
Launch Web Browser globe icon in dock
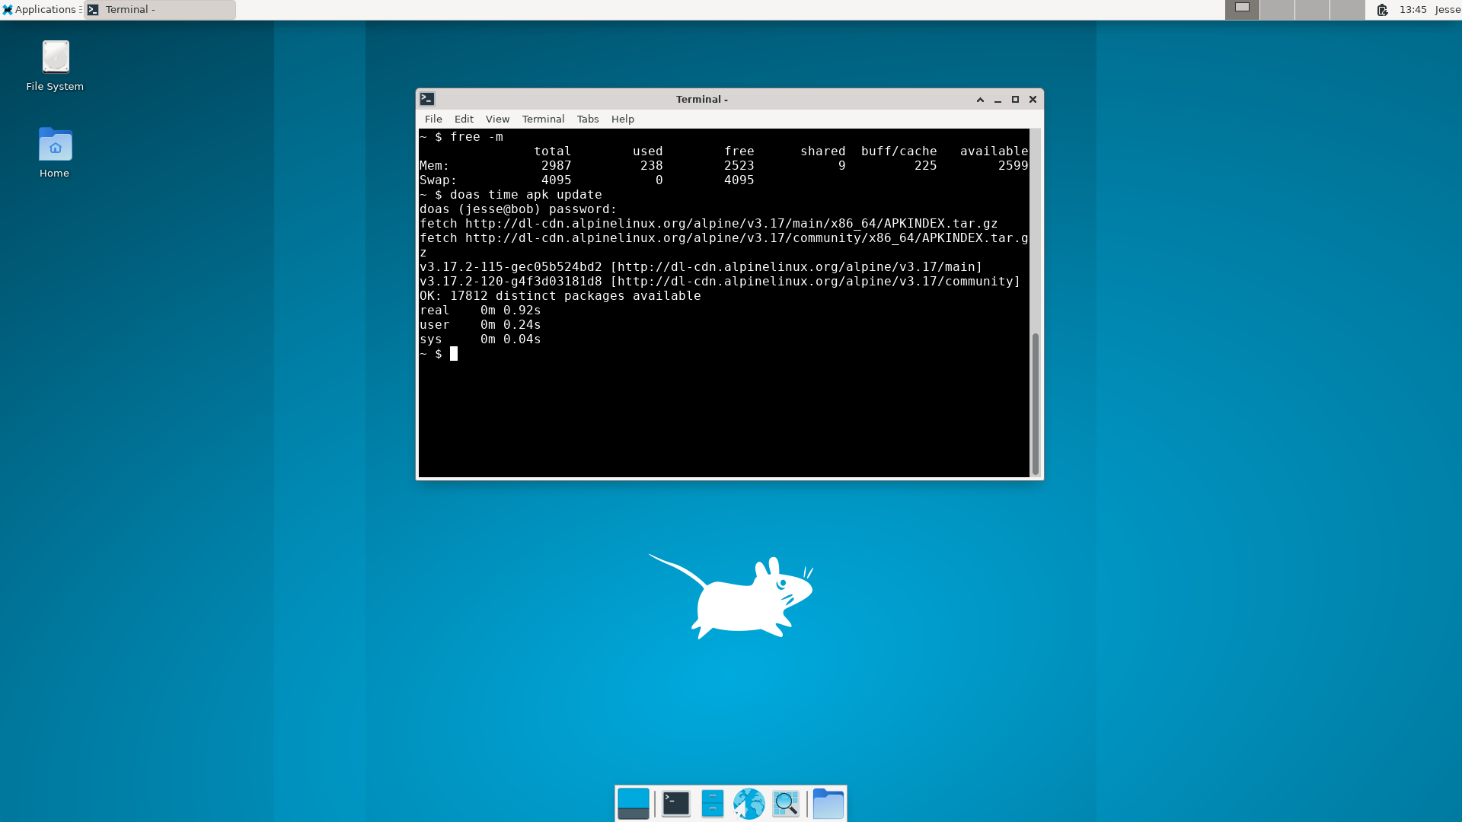tap(749, 804)
